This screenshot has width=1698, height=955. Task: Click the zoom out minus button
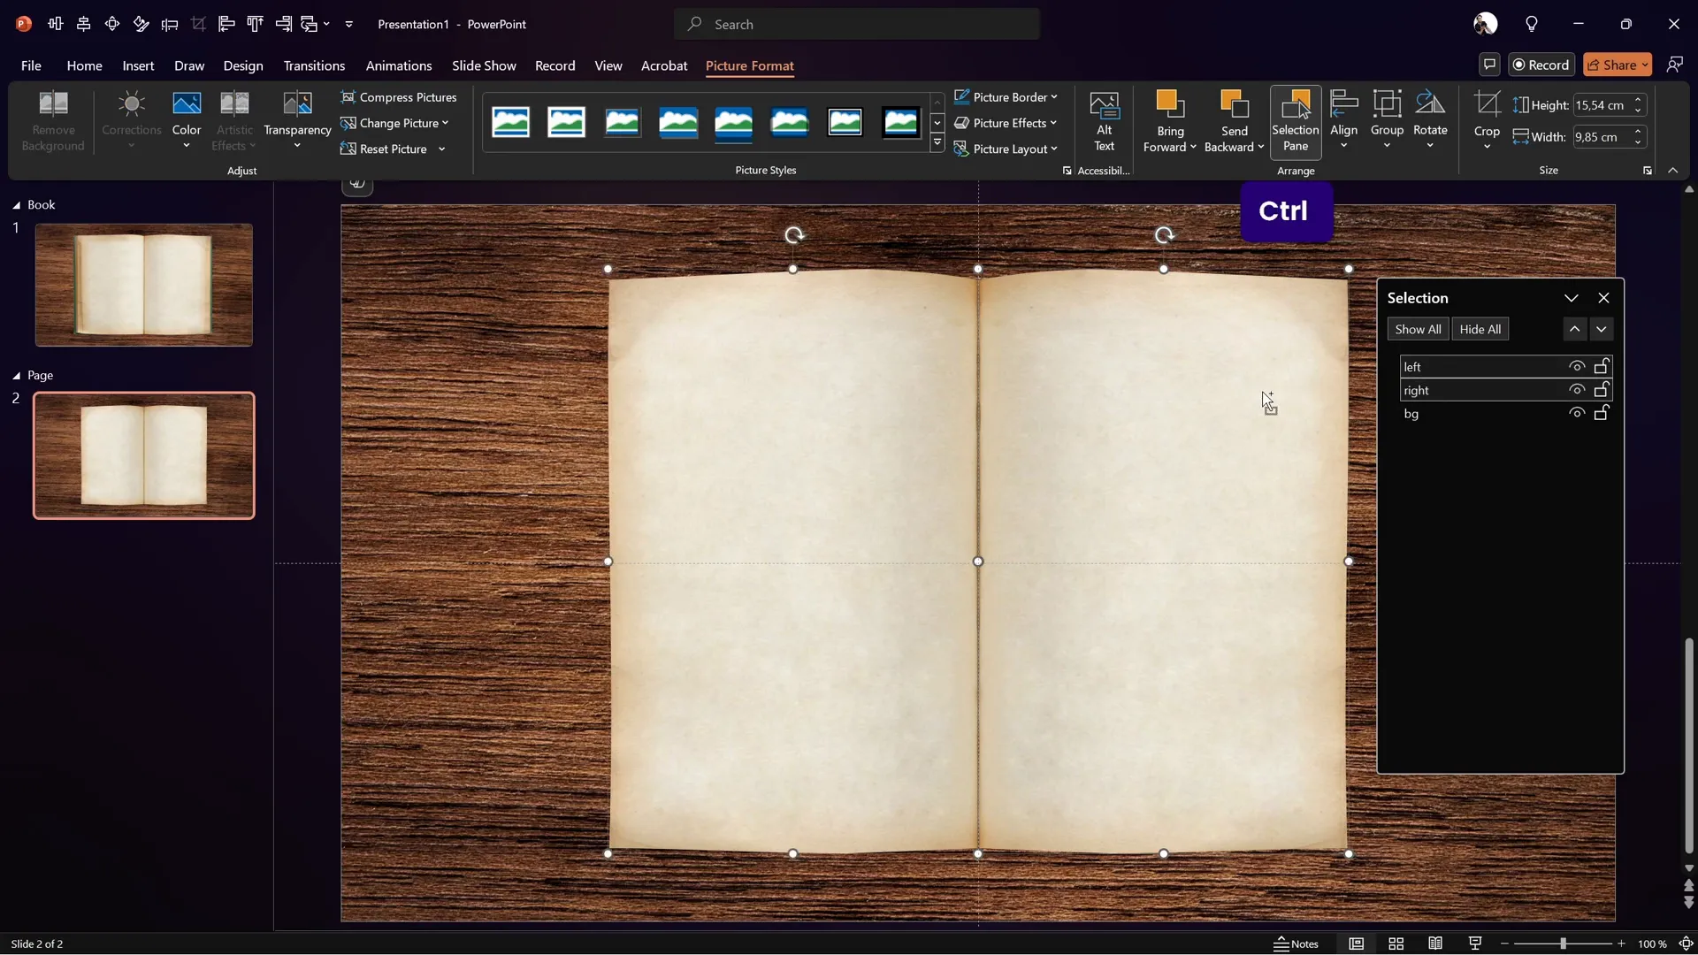(x=1504, y=944)
